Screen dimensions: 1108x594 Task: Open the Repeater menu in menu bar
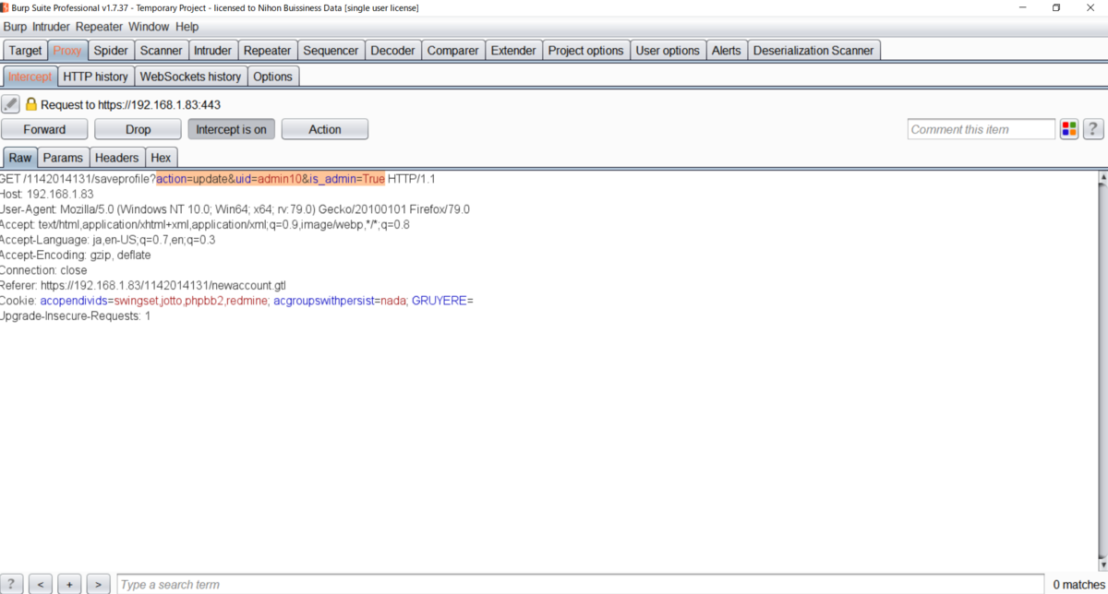click(100, 27)
